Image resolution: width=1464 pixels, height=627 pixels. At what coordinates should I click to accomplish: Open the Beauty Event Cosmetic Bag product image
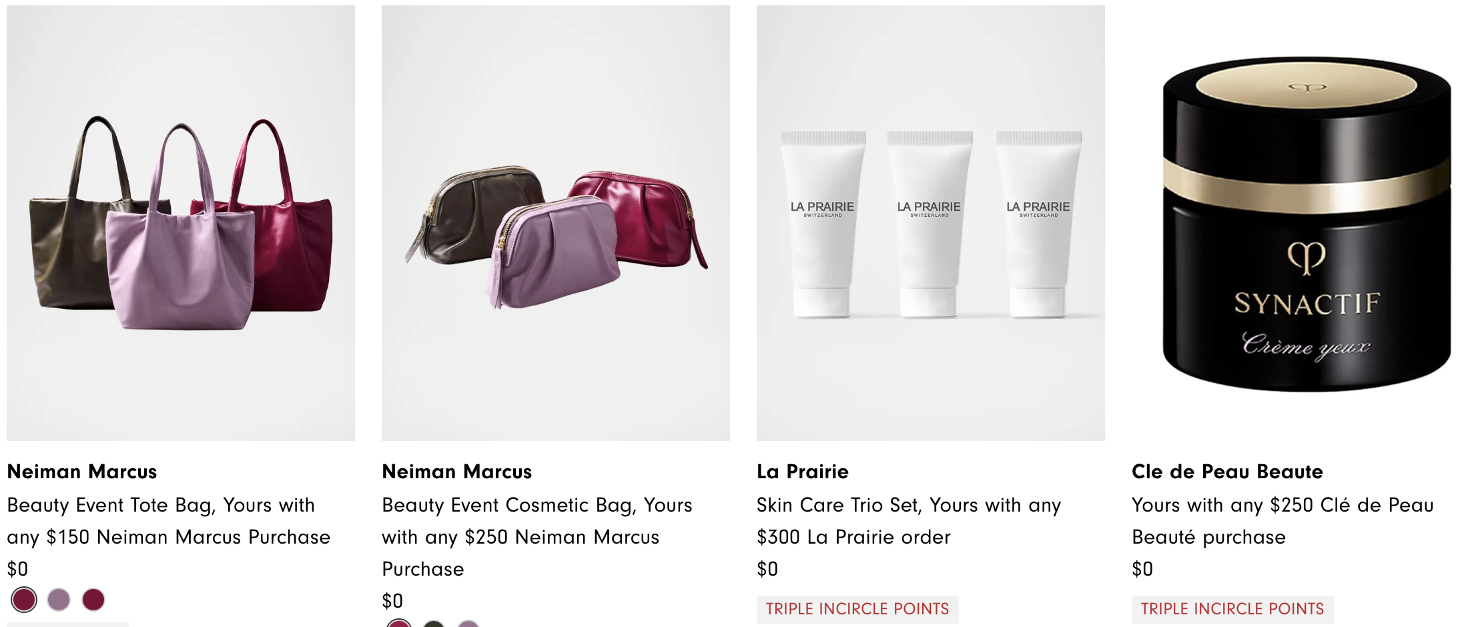coord(556,223)
